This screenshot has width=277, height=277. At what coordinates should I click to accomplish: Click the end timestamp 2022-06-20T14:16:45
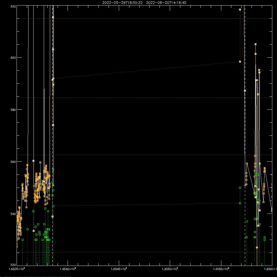(166, 3)
